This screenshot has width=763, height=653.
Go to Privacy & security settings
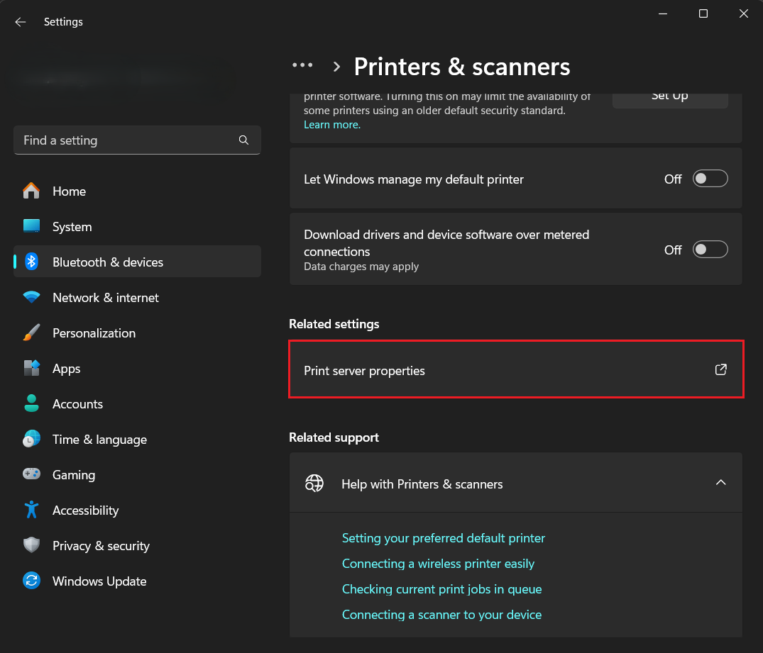101,546
